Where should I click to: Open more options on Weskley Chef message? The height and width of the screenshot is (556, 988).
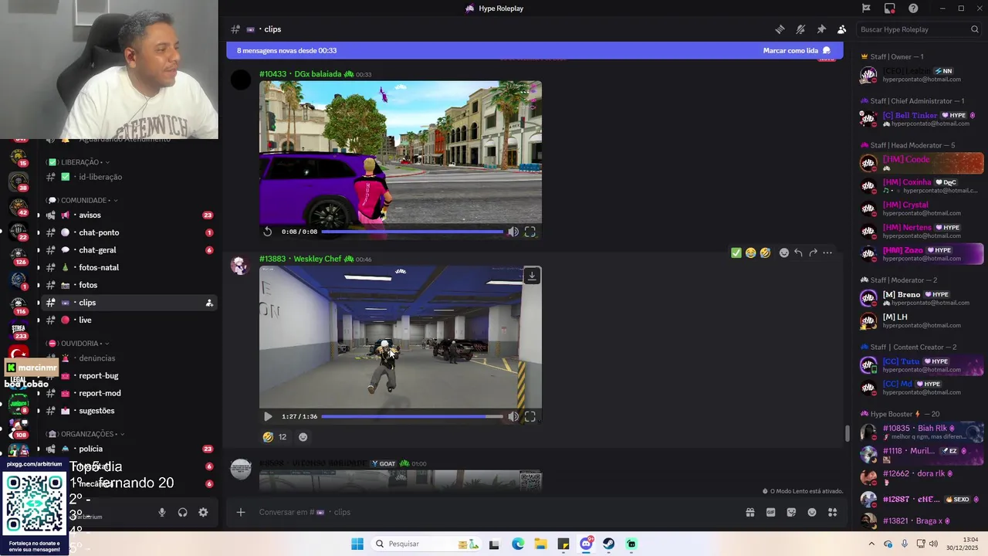tap(827, 253)
